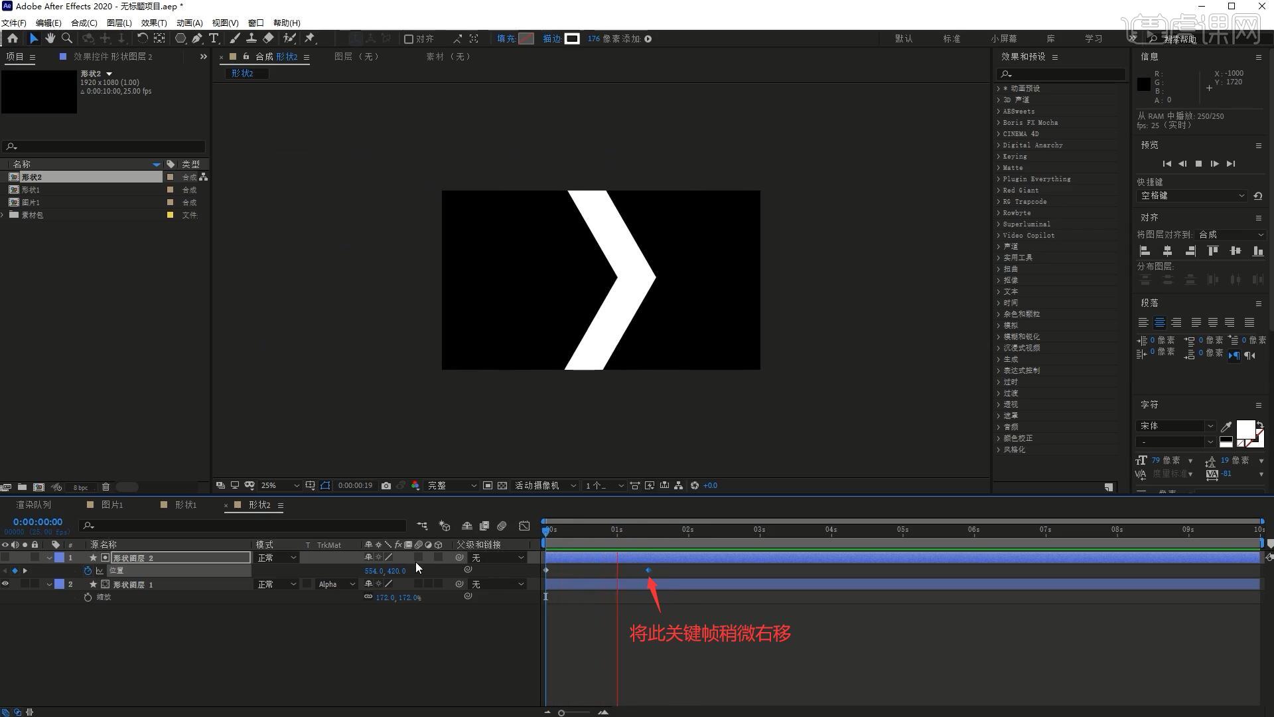Screen dimensions: 1274x717
Task: Take snapshot with camera icon
Action: [386, 486]
